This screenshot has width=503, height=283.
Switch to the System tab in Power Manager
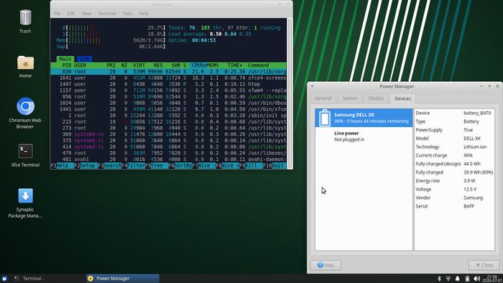coord(350,98)
